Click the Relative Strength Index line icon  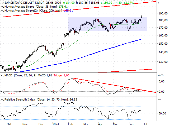click(3, 100)
